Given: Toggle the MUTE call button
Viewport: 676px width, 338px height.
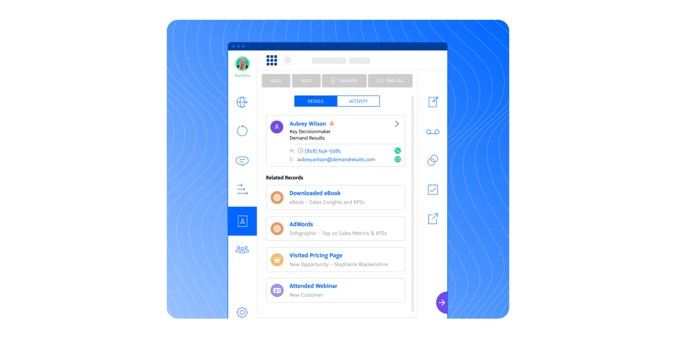Looking at the screenshot, I should 306,80.
